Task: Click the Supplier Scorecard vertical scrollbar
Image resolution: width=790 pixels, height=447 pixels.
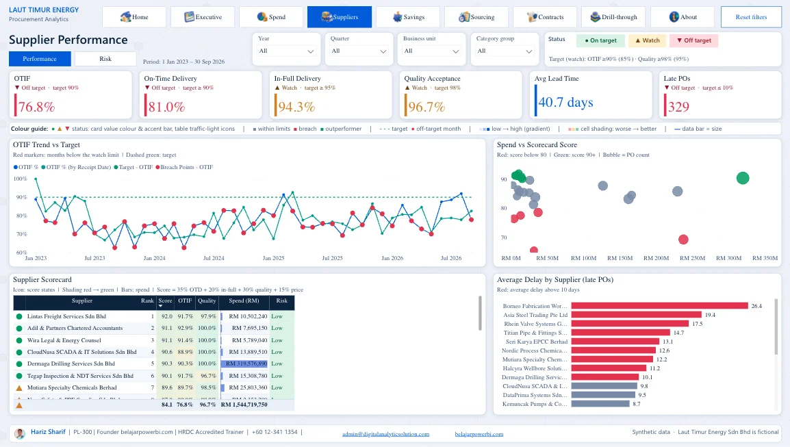Action: click(480, 313)
